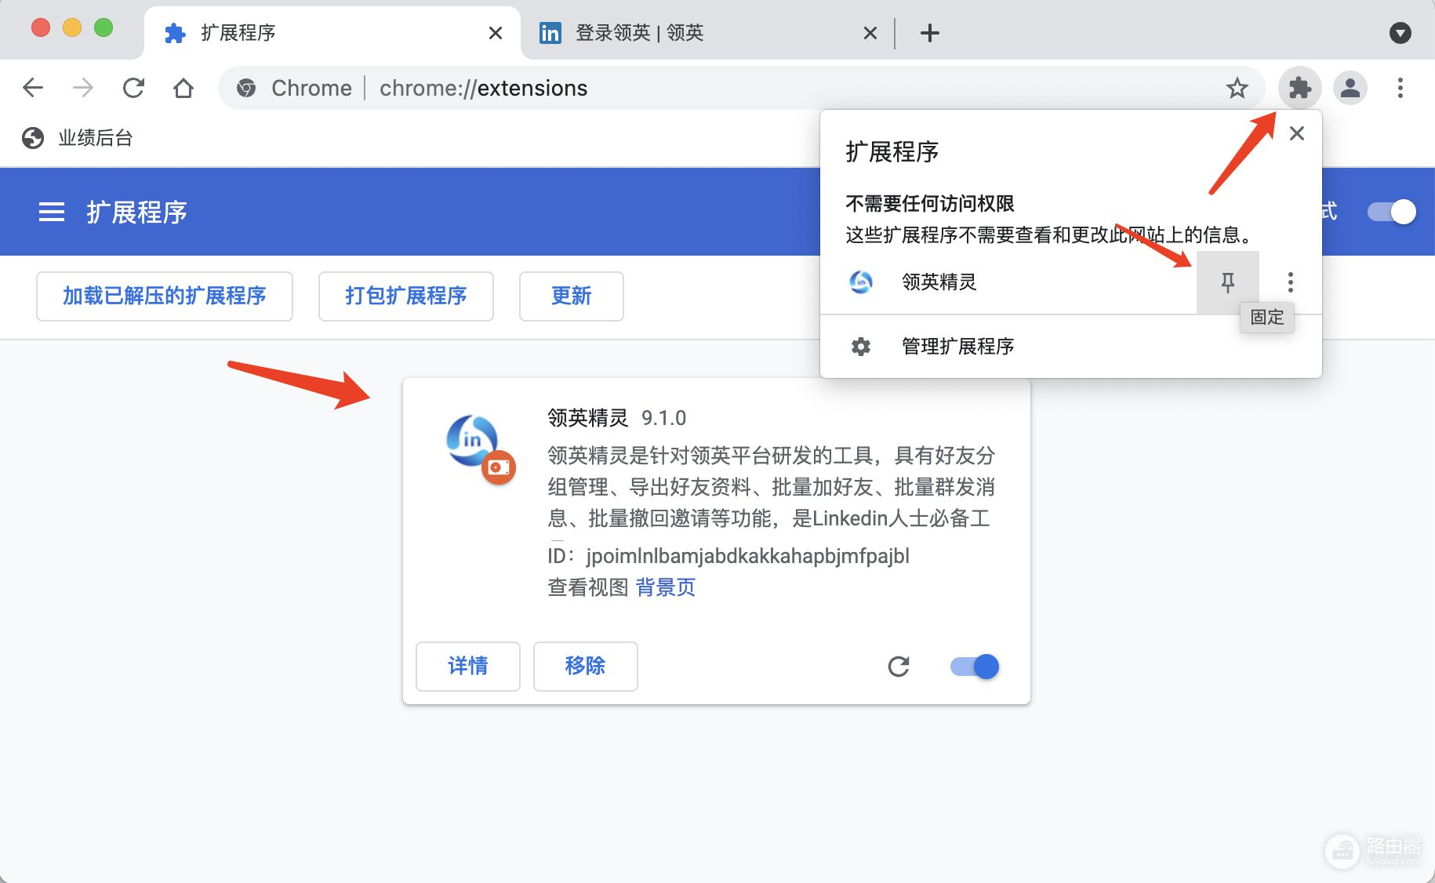Open the hamburger menu beside 扩展程序
The height and width of the screenshot is (883, 1435).
click(x=52, y=212)
